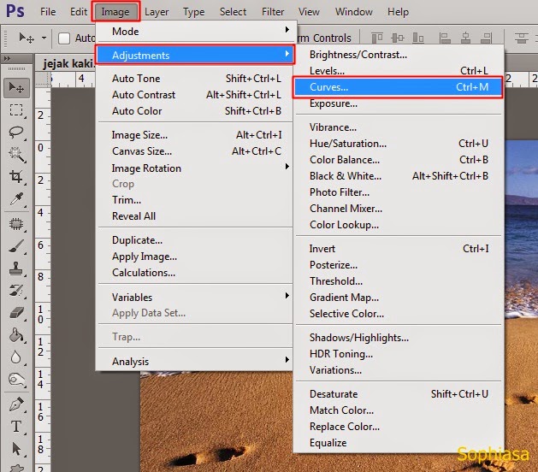Open the Layer menu
Image resolution: width=538 pixels, height=472 pixels.
[x=157, y=12]
